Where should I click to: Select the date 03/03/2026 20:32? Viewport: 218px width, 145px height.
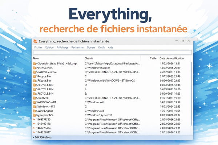pyautogui.click(x=170, y=115)
